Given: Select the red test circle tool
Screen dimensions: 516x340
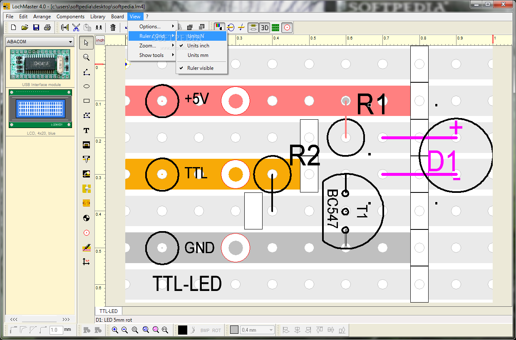Looking at the screenshot, I should (87, 232).
